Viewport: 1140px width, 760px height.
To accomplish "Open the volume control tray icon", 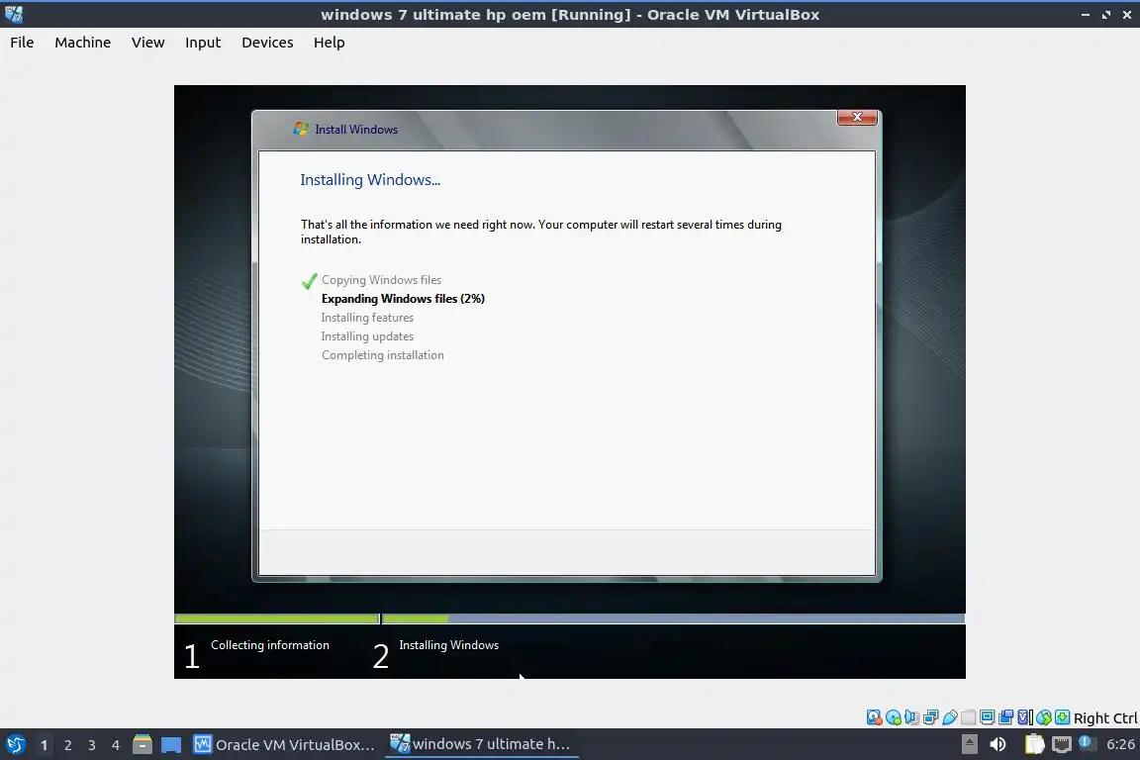I will tap(997, 744).
